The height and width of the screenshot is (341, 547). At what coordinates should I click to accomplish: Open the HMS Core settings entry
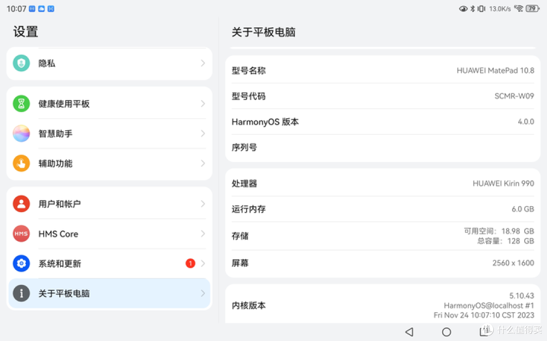[x=109, y=234]
